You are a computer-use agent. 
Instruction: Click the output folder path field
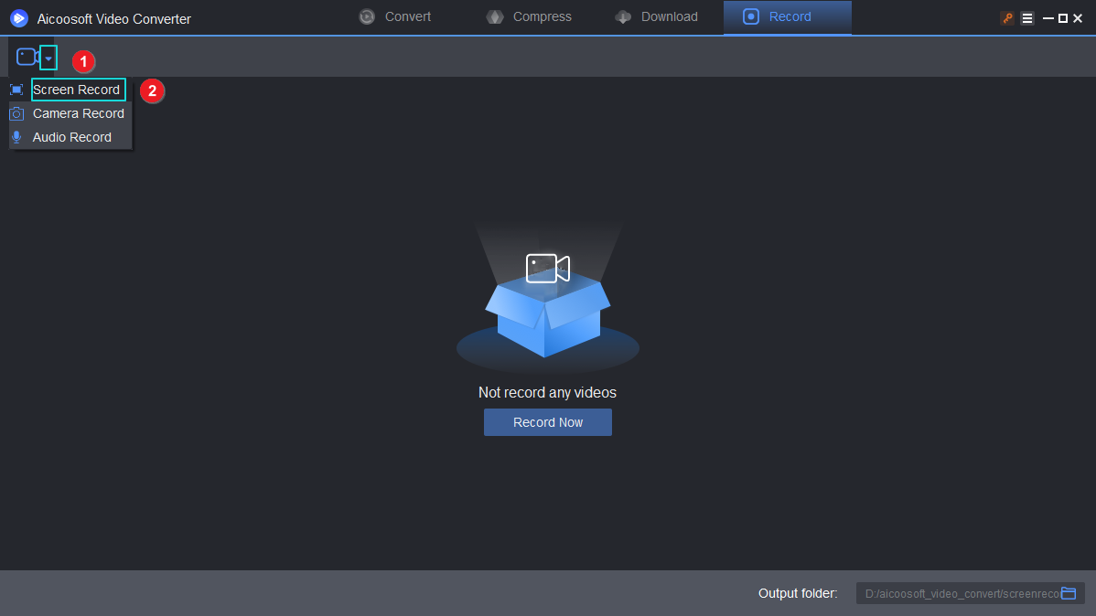[970, 594]
